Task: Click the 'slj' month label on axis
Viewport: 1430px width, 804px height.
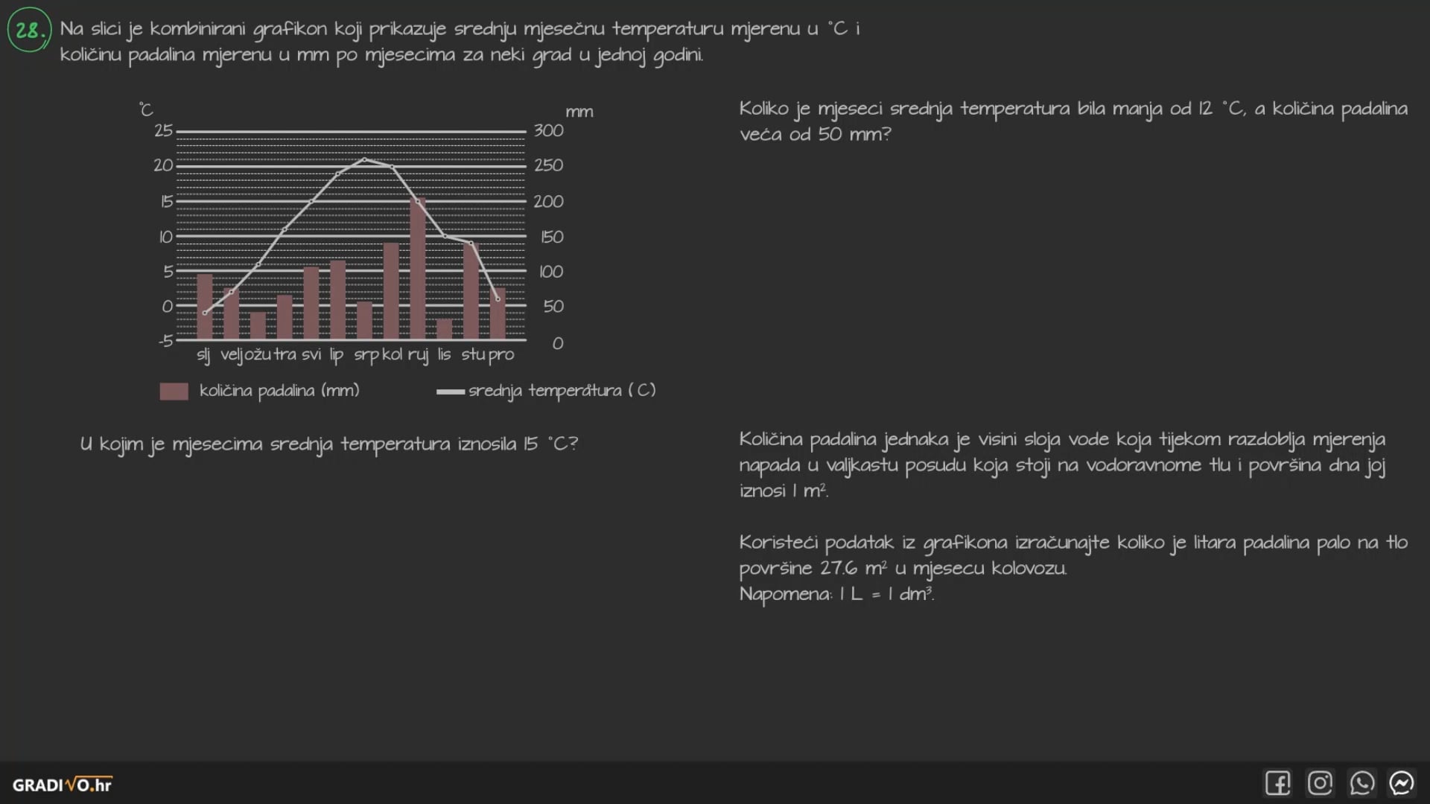Action: click(x=203, y=354)
